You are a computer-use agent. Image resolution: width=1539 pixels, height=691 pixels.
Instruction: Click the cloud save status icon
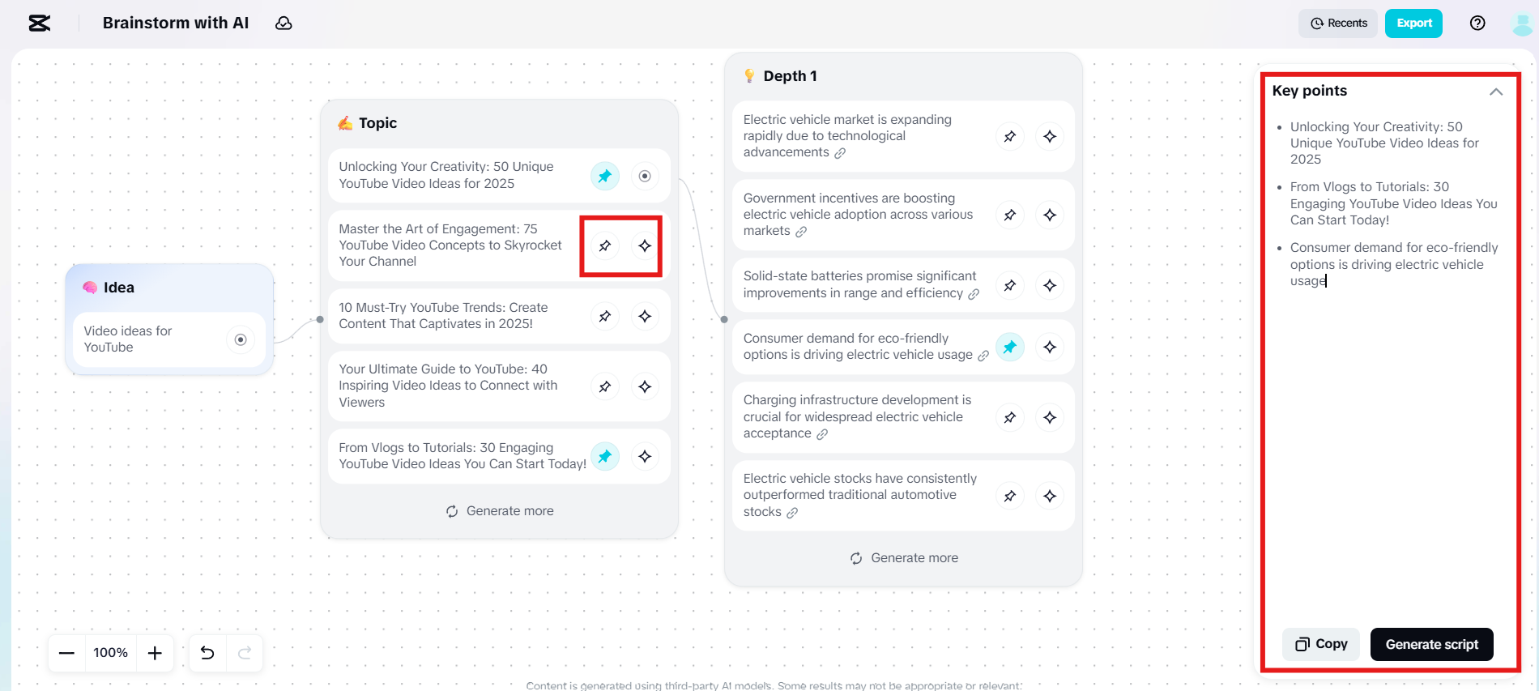coord(283,23)
